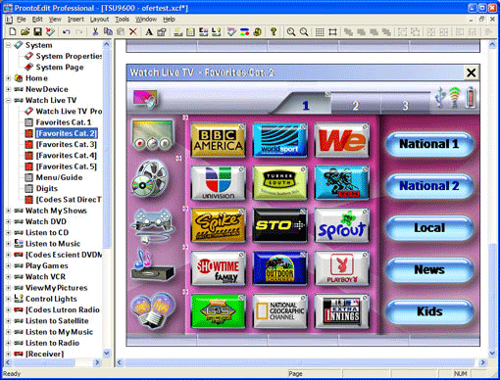
Task: Click the BBC America channel thumbnail
Action: (x=218, y=141)
